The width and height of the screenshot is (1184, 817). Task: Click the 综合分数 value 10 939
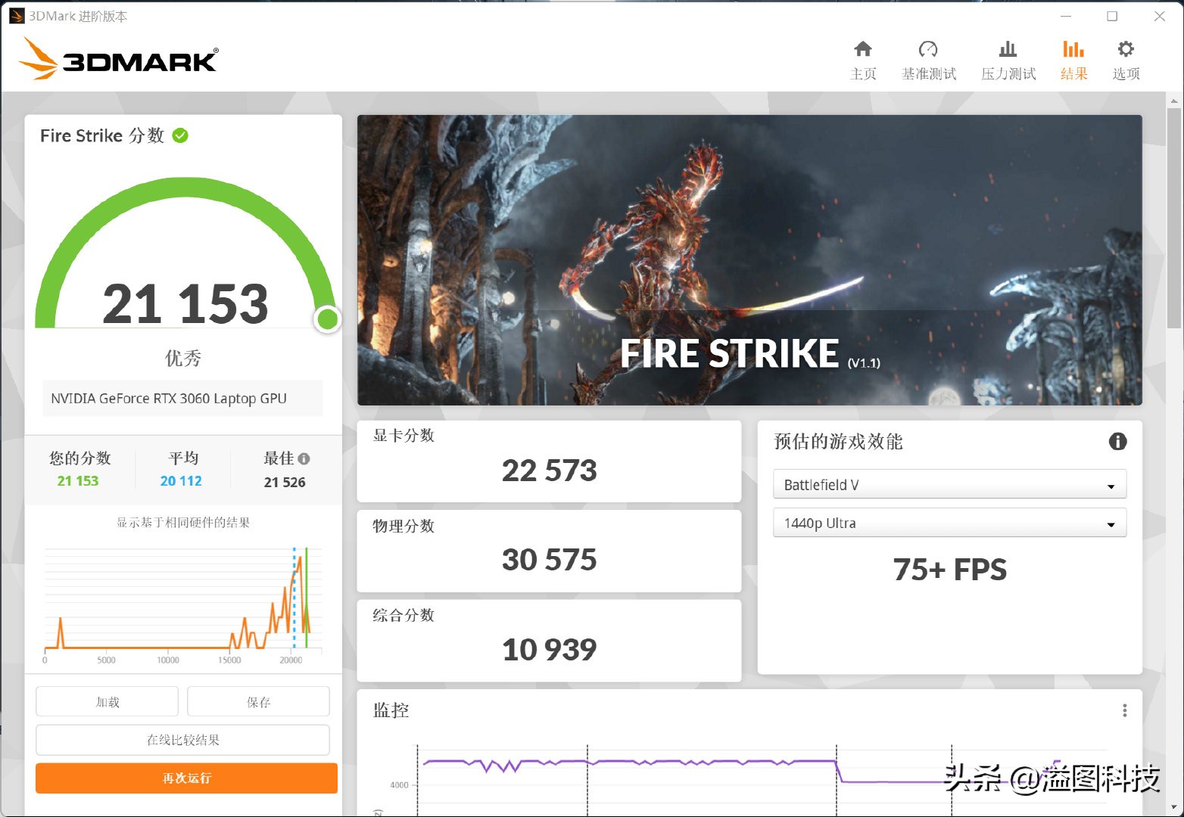coord(549,649)
